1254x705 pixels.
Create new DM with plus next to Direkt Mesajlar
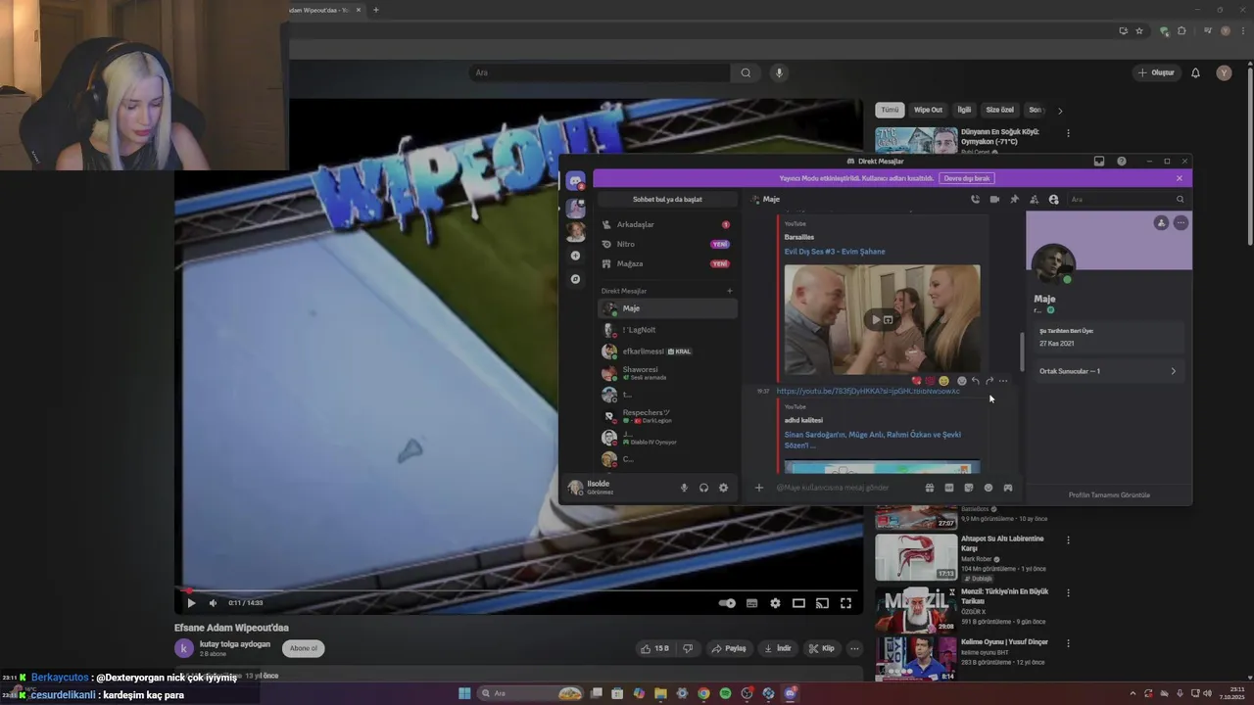[x=729, y=291]
